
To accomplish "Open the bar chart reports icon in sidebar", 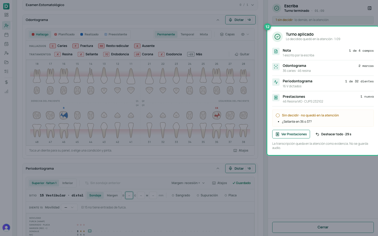I will (x=6, y=92).
